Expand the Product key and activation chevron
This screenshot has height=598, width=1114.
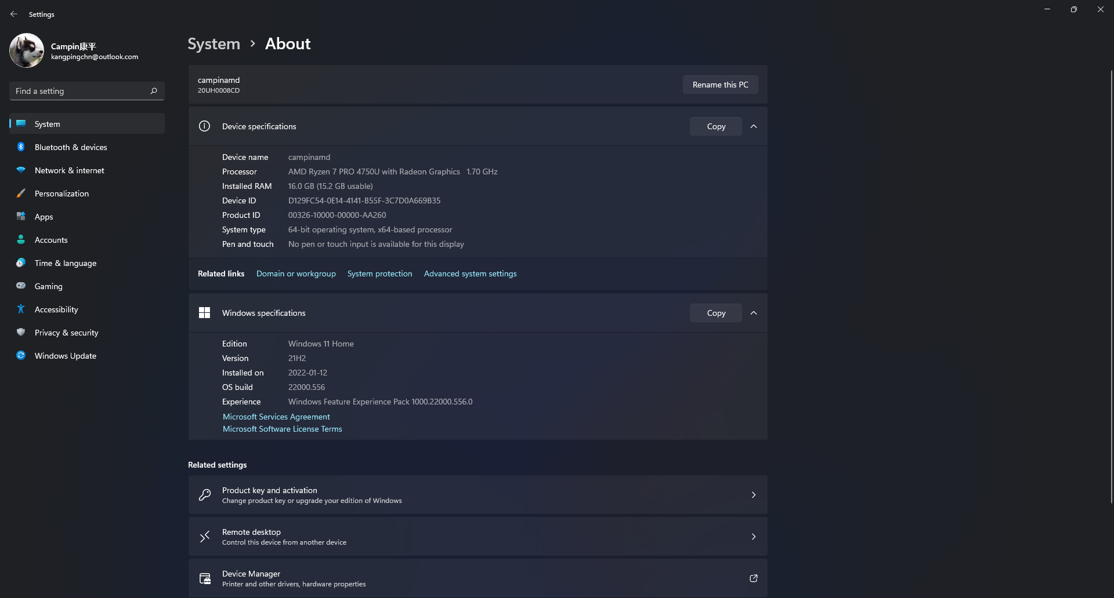754,495
